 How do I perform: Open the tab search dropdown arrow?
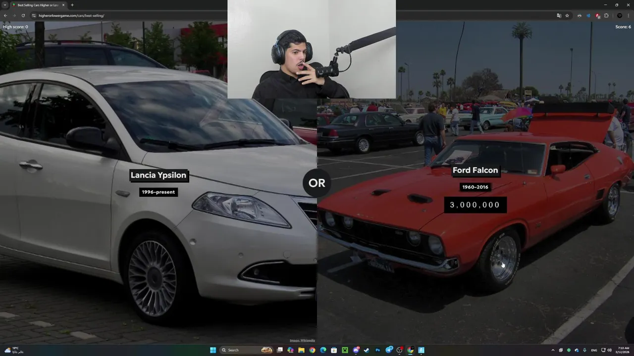tap(5, 5)
